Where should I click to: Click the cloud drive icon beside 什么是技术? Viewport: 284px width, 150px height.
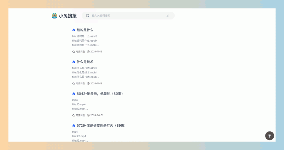coord(74,62)
